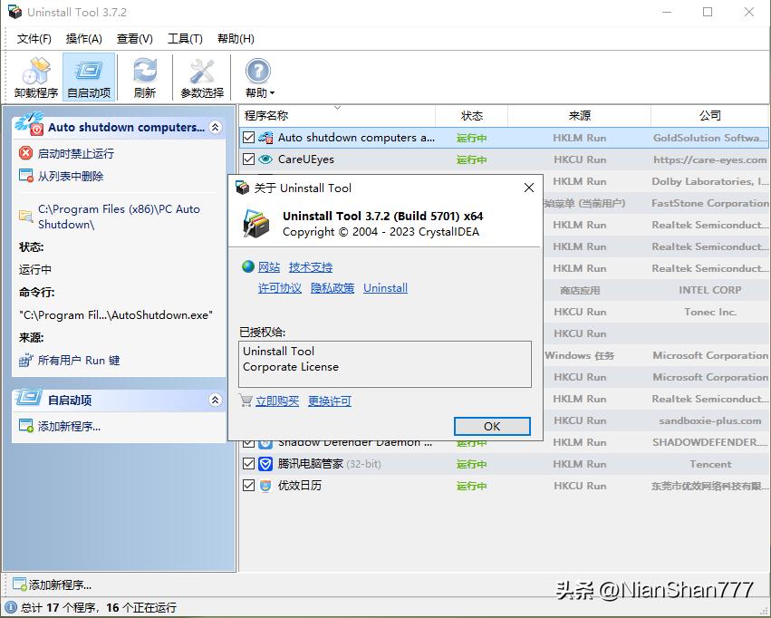The height and width of the screenshot is (618, 771).
Task: Sort by the 程序名称 column header
Action: 337,116
